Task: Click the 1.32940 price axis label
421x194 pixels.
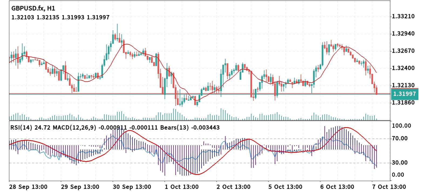Action: (403, 34)
